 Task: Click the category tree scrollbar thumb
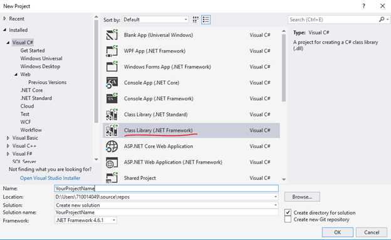96,71
